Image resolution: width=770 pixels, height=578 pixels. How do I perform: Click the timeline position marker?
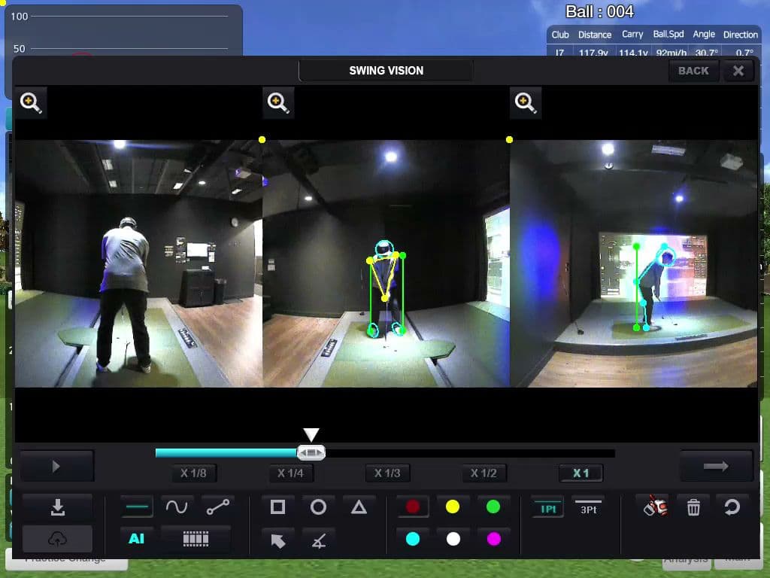click(x=311, y=452)
